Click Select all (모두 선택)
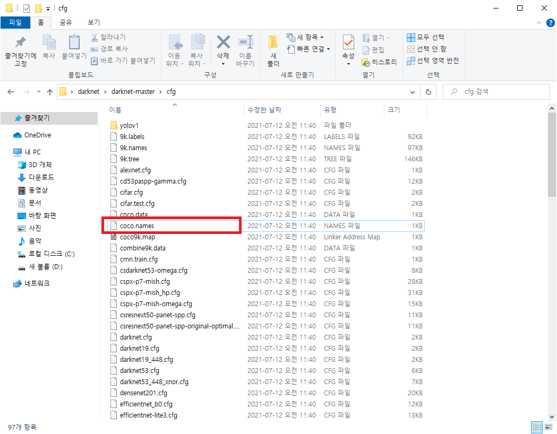557x434 pixels. [x=425, y=37]
